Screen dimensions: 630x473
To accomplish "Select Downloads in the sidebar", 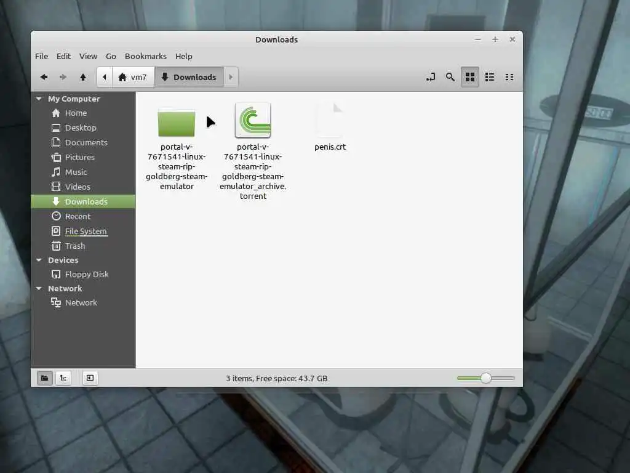I will click(83, 201).
